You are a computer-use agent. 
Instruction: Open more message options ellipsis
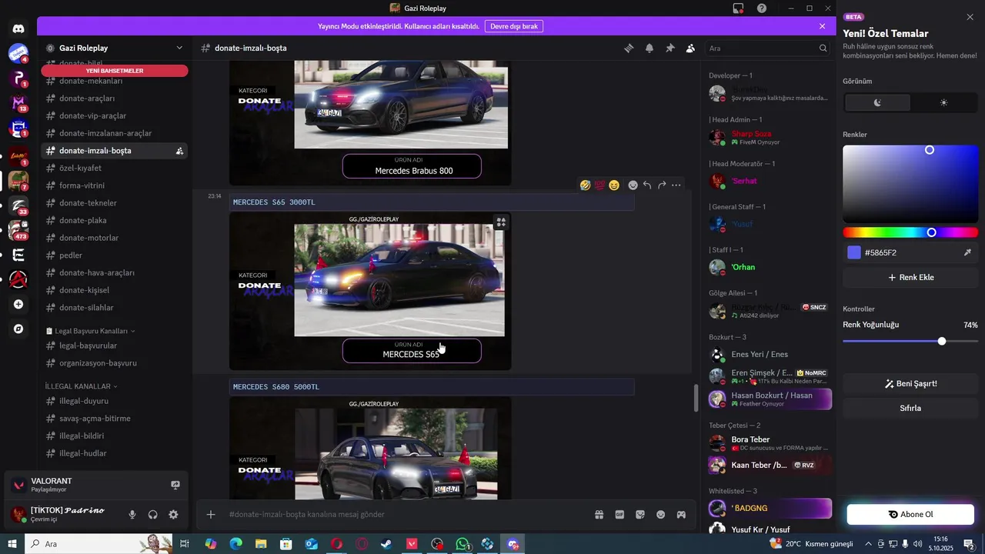676,185
